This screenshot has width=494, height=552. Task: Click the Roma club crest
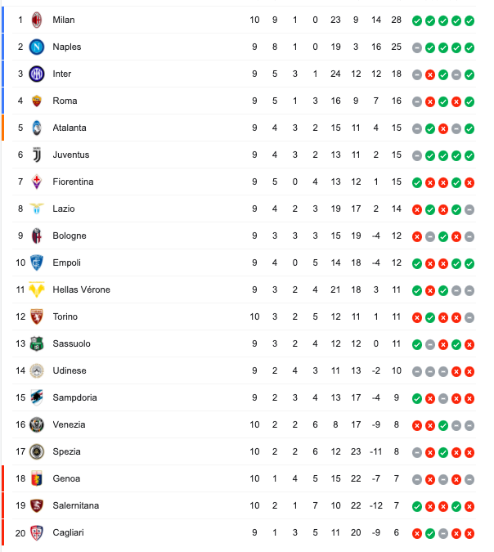point(36,101)
